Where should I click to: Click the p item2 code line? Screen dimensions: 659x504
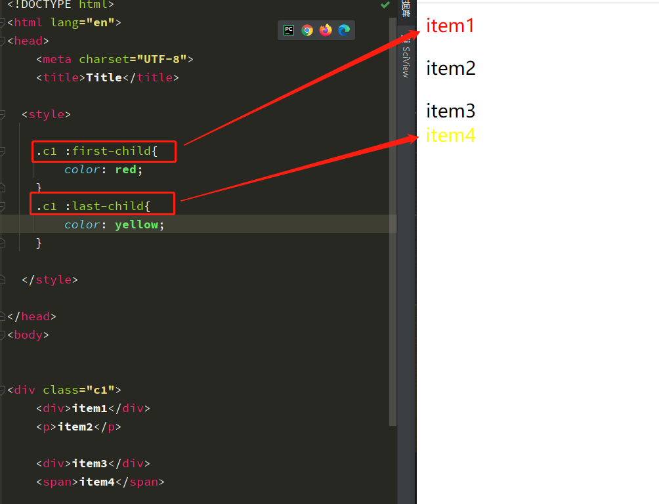pyautogui.click(x=79, y=427)
